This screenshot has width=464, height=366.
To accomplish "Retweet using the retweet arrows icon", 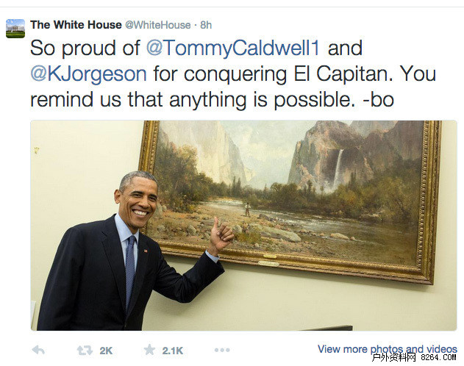I will point(85,351).
